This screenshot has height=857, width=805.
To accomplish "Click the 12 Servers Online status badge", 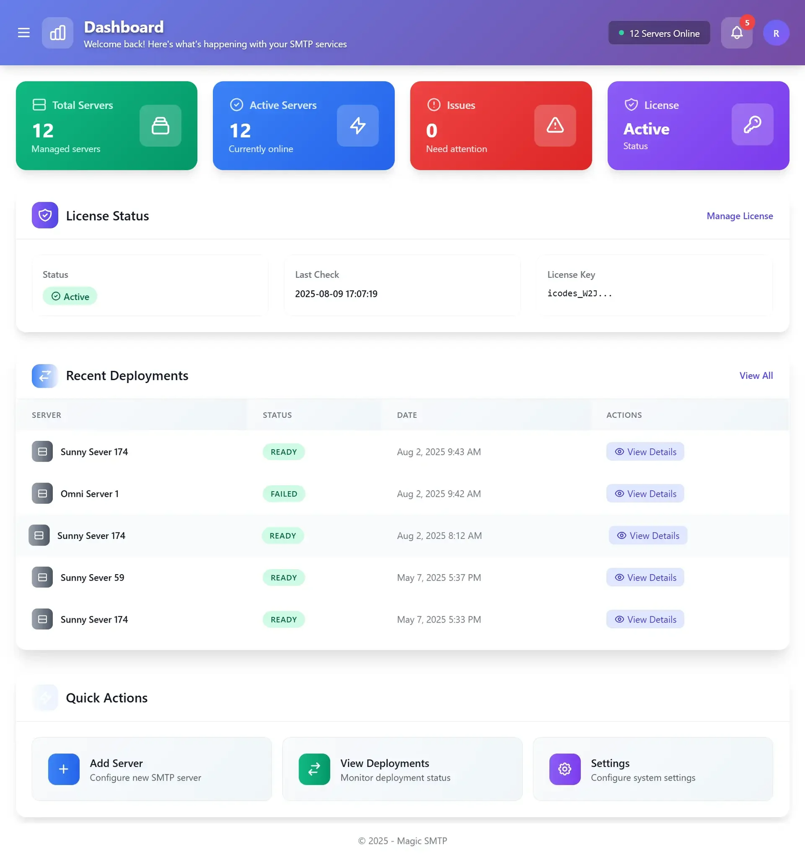I will (659, 33).
